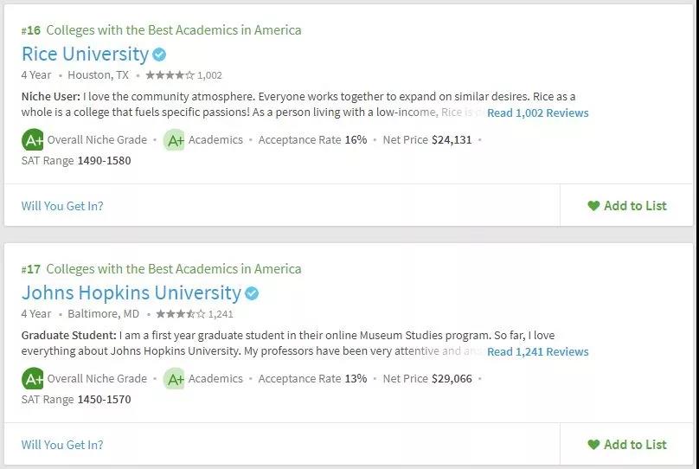This screenshot has width=699, height=469.
Task: Click Rice University's Overall Niche Grade A+ badge
Action: [33, 140]
